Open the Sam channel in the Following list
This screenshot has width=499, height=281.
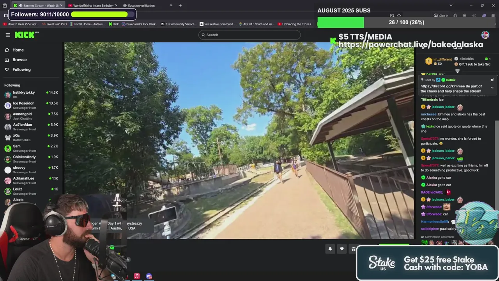tap(31, 148)
